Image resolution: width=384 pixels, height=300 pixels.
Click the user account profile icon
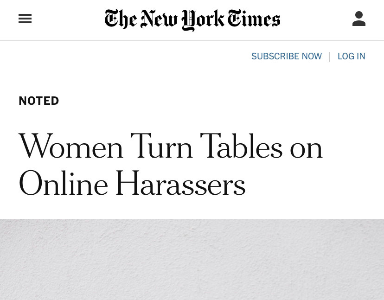pyautogui.click(x=359, y=19)
